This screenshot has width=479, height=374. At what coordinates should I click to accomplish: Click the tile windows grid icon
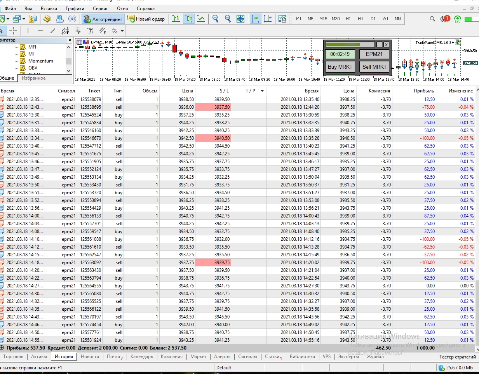240,19
